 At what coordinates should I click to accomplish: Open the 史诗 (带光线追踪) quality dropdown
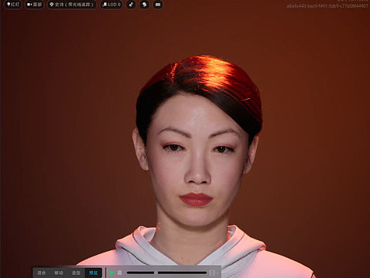point(72,5)
